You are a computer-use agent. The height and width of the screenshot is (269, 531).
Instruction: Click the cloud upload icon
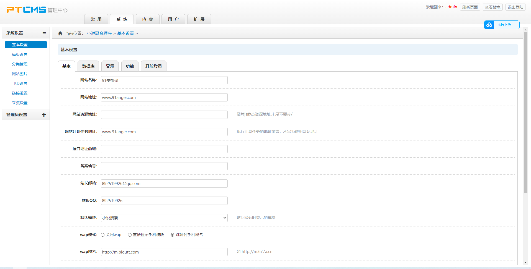click(x=489, y=25)
